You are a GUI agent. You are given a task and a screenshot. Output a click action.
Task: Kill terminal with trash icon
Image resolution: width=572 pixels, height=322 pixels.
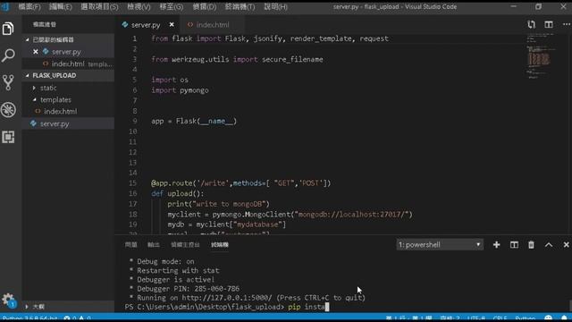coord(531,244)
